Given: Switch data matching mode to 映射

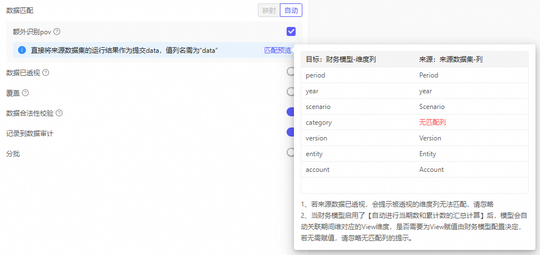Looking at the screenshot, I should click(268, 11).
